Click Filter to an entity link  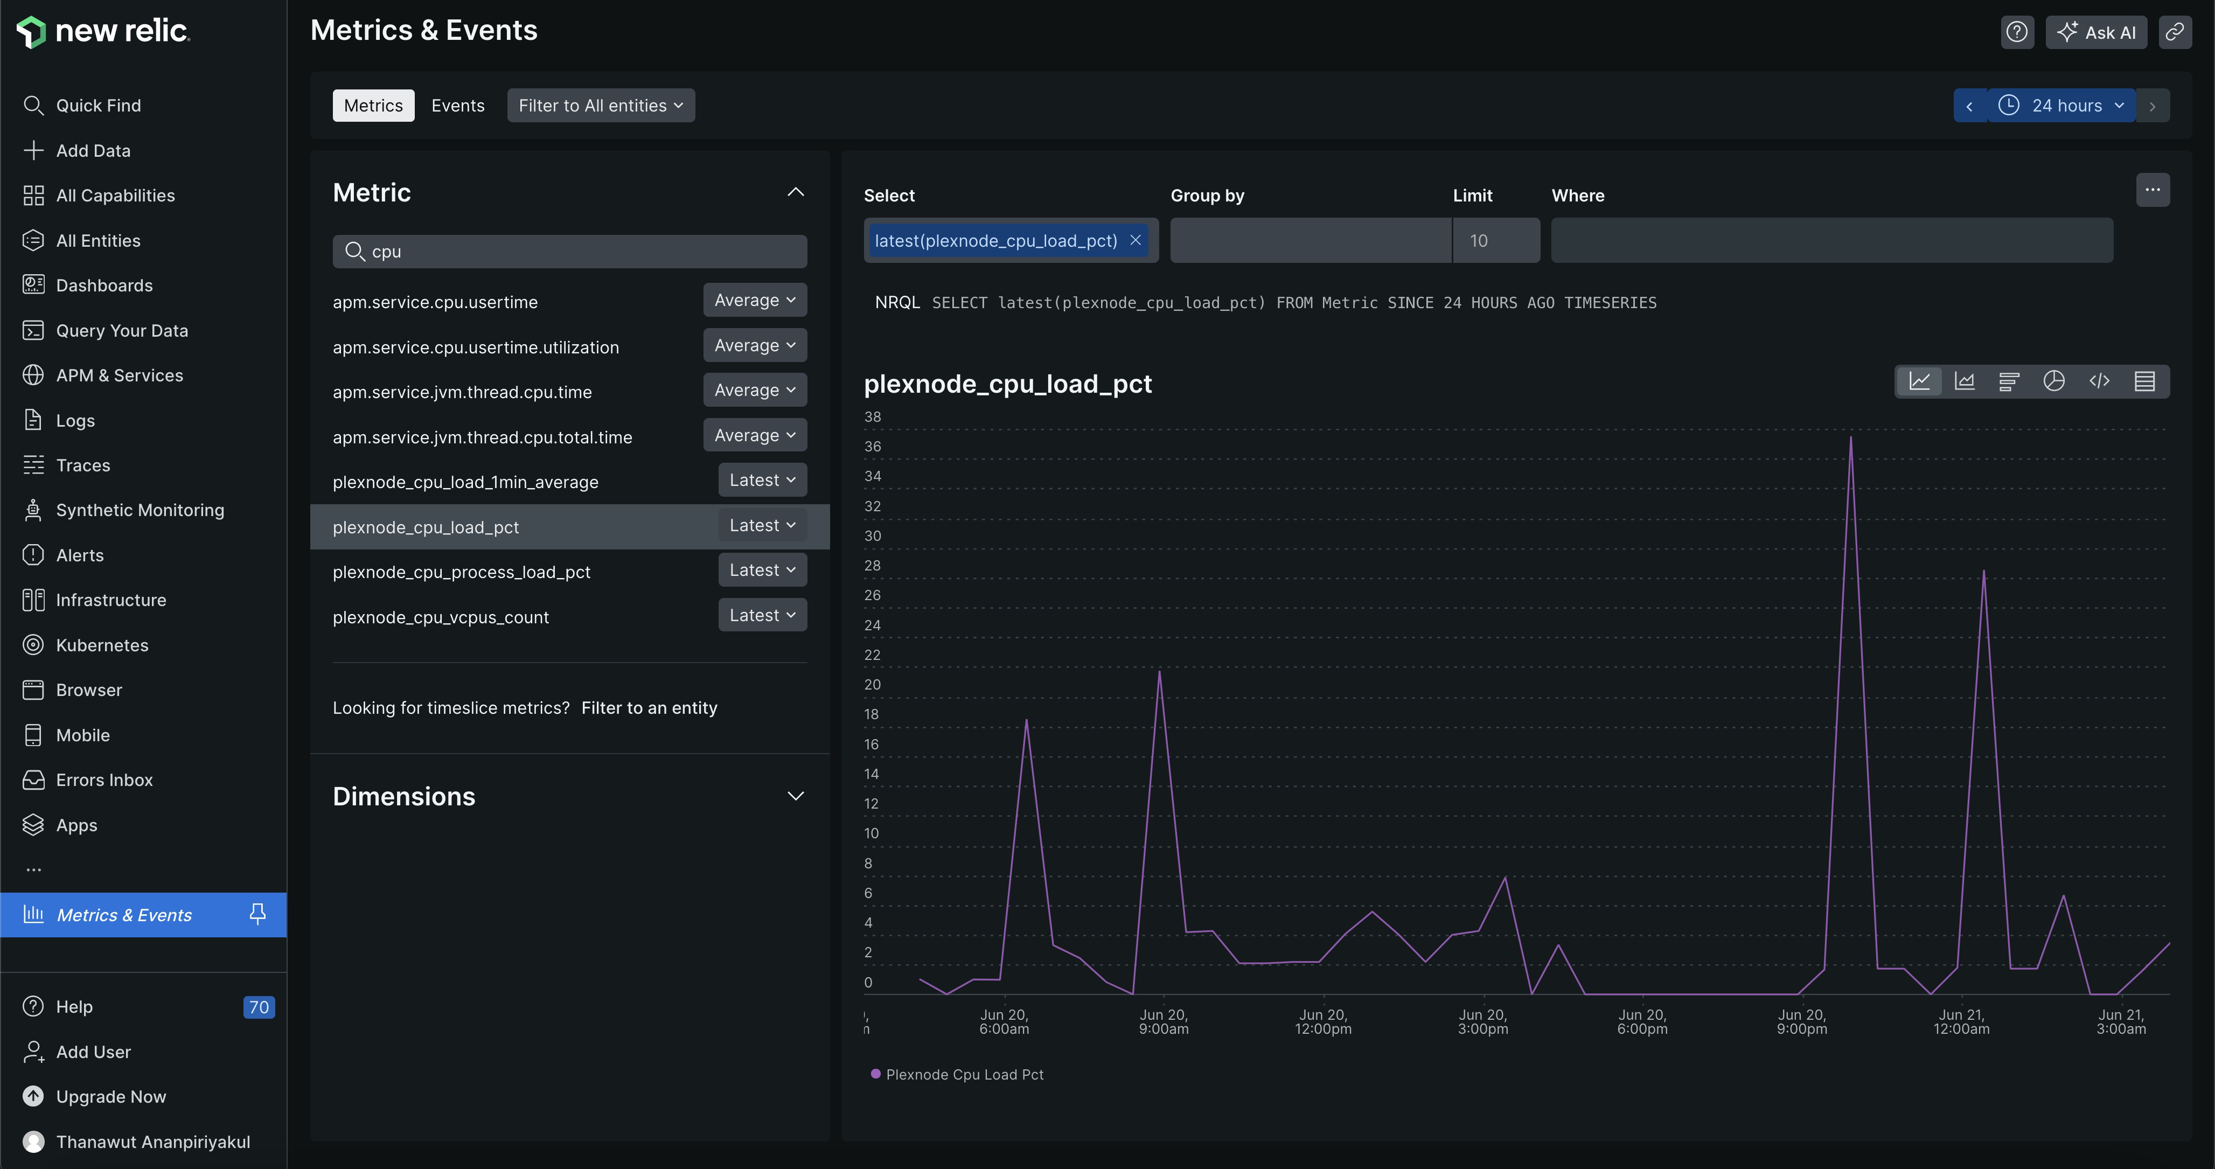click(649, 707)
